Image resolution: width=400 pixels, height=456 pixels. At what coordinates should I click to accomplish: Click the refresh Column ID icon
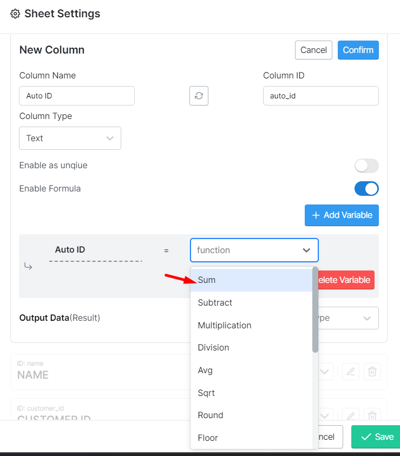pyautogui.click(x=199, y=96)
